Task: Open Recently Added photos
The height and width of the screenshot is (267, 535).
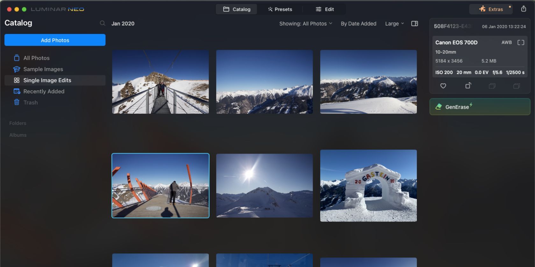Action: pyautogui.click(x=44, y=91)
